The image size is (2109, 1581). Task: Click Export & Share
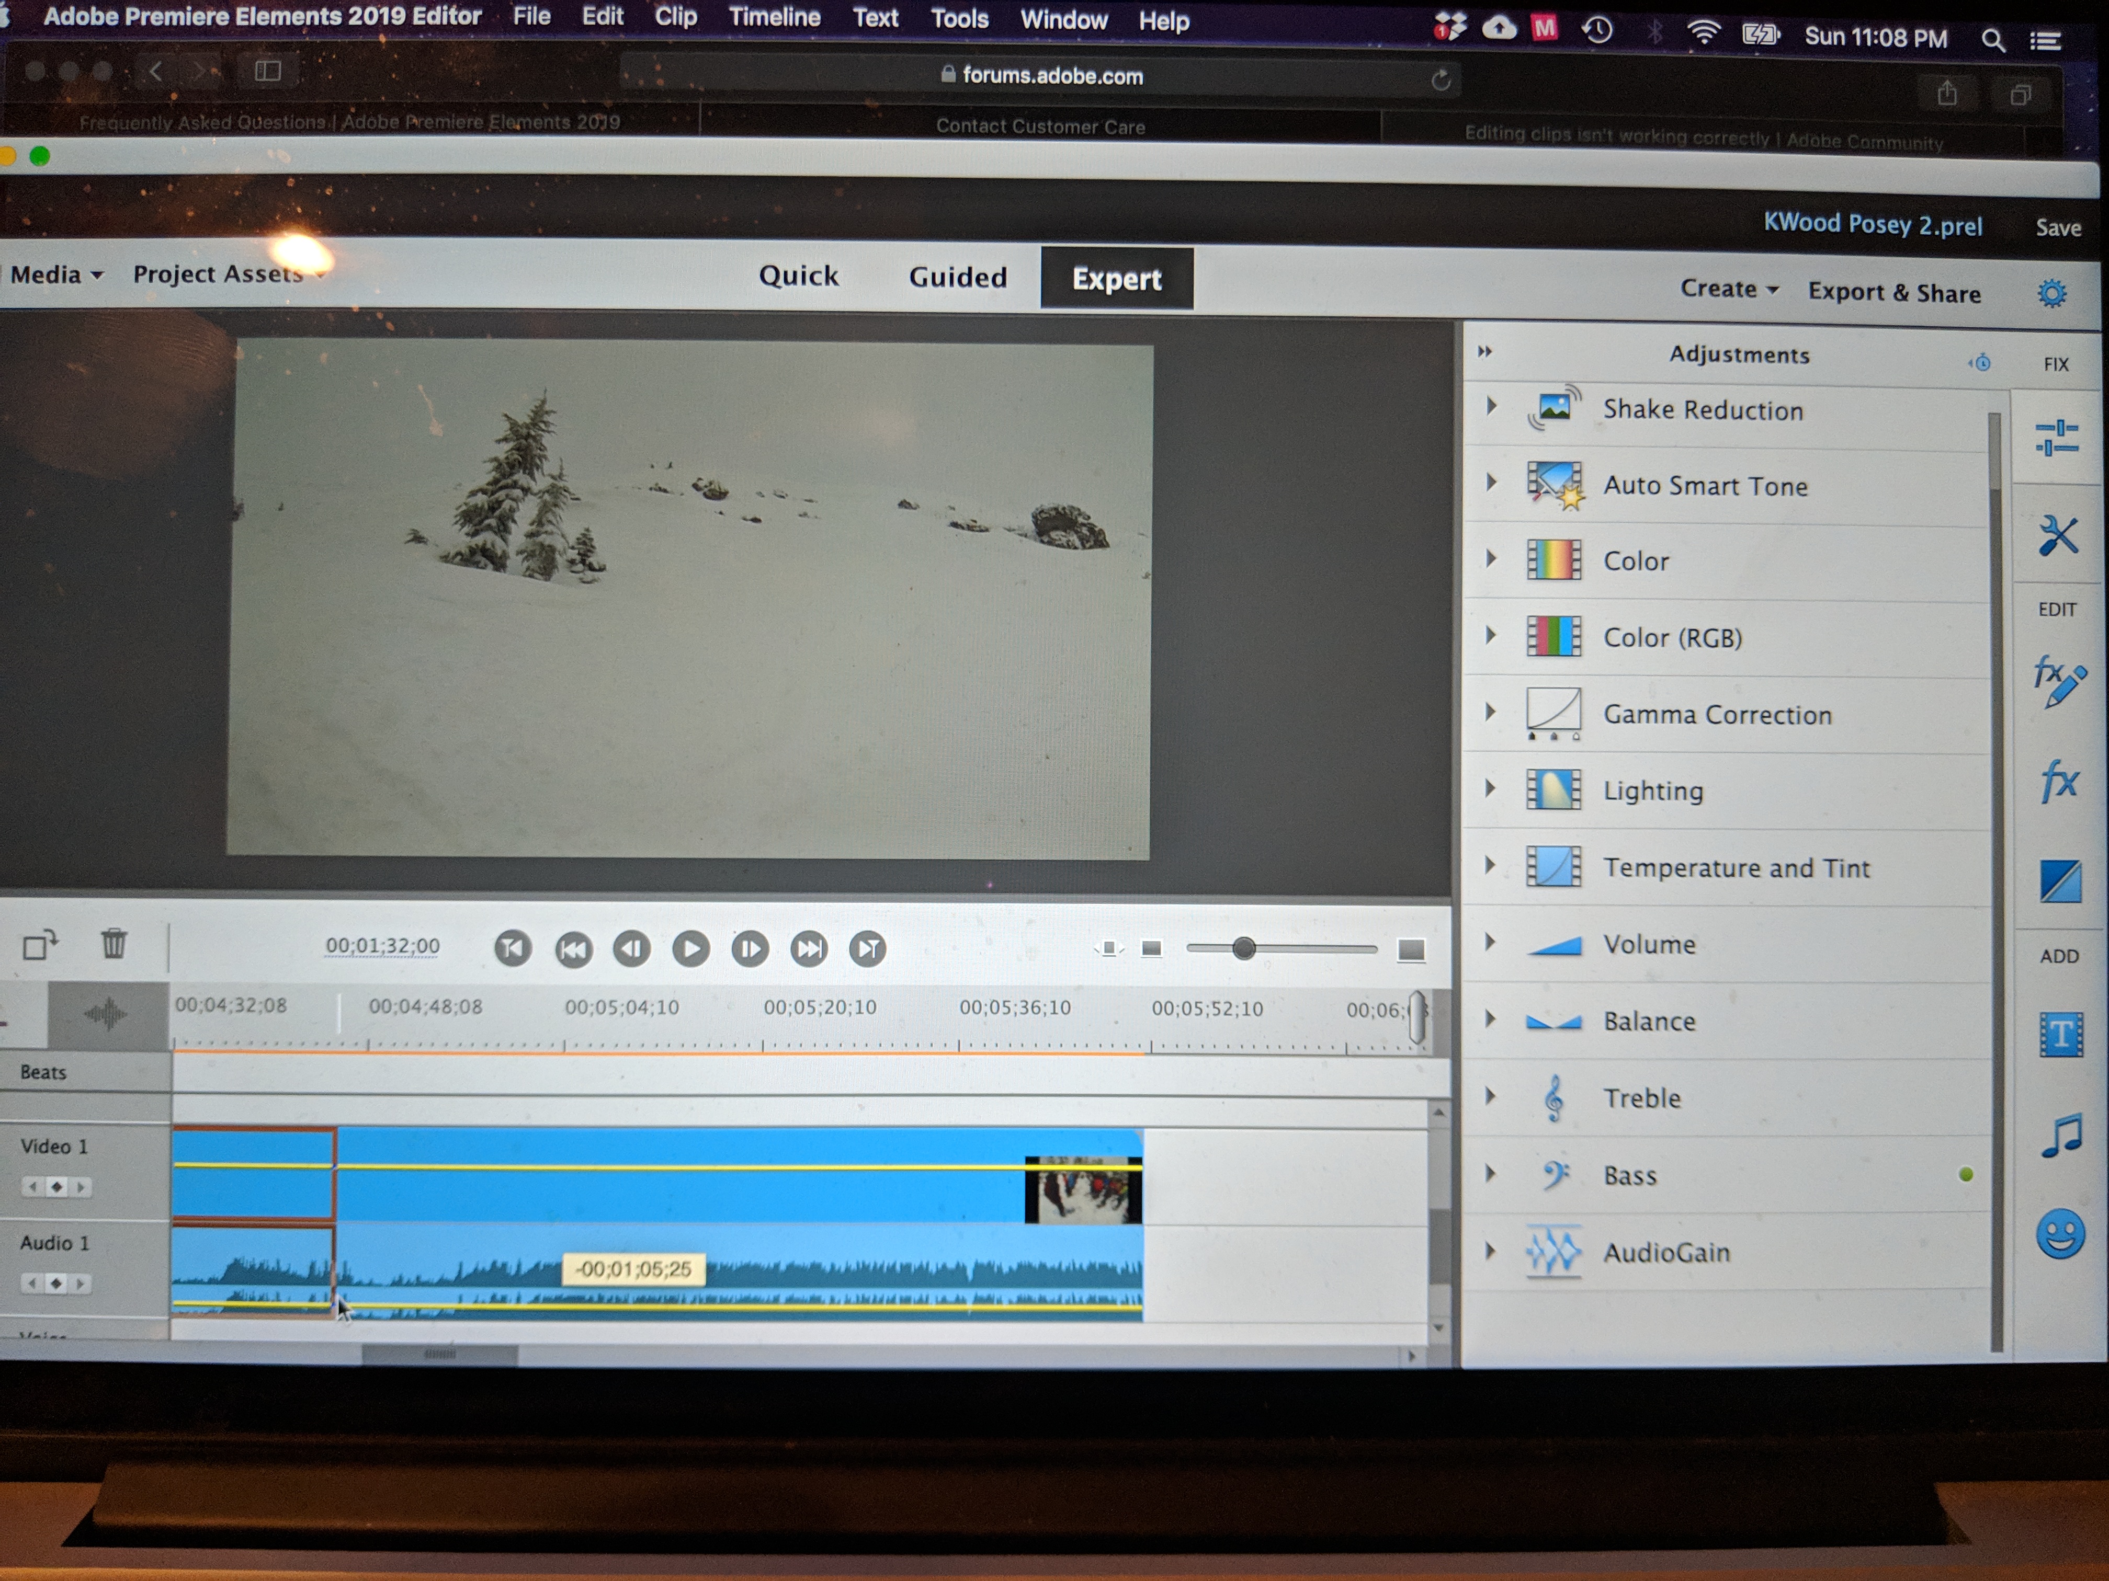point(1895,293)
